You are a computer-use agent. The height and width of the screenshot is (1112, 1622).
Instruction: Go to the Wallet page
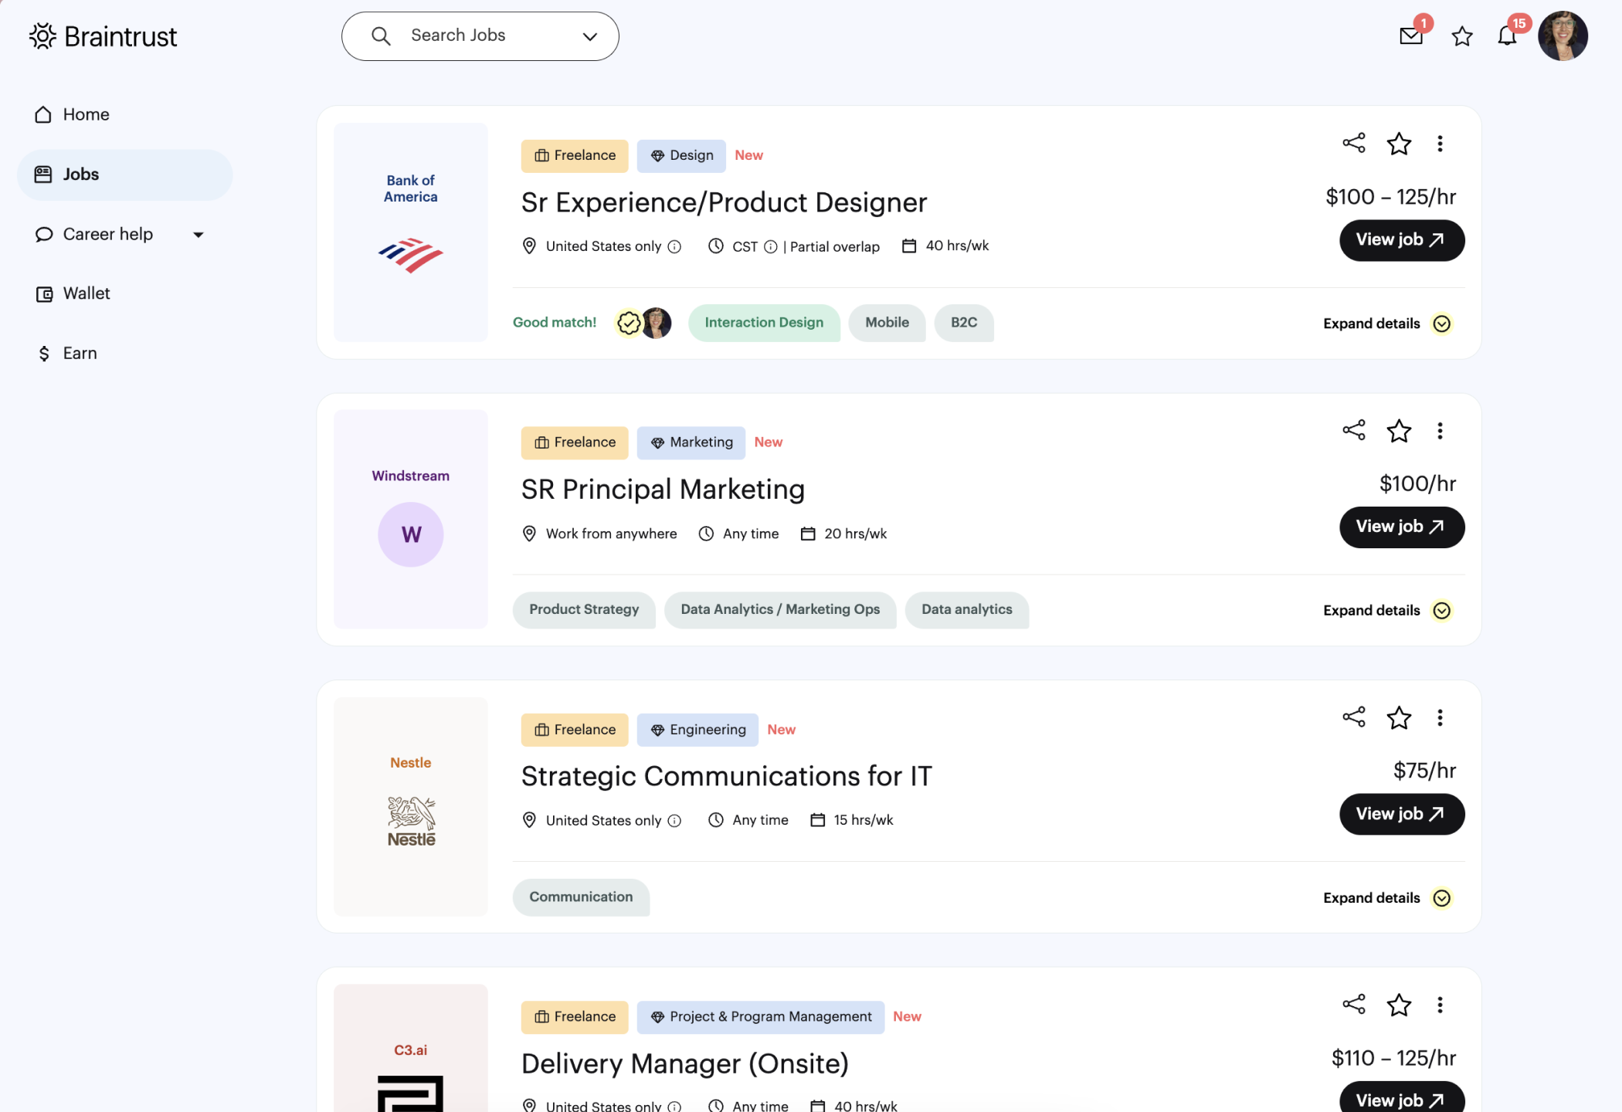coord(86,293)
